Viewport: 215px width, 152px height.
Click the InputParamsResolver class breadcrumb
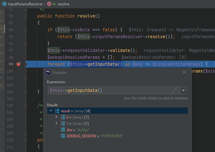pos(25,4)
